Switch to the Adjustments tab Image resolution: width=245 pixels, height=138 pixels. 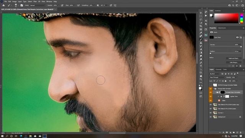click(x=222, y=28)
